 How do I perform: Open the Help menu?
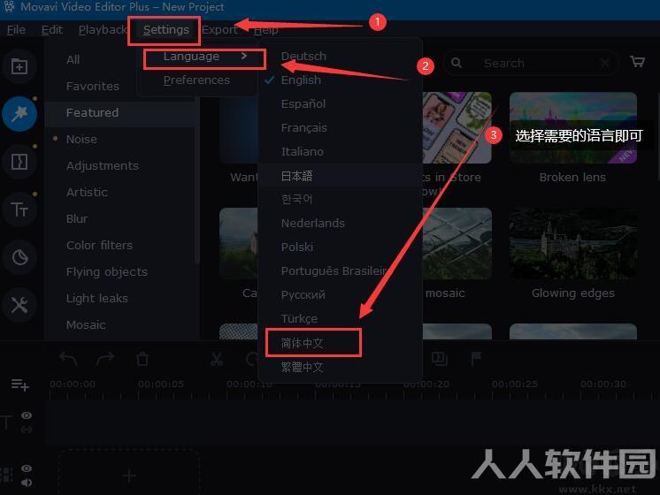tap(265, 30)
